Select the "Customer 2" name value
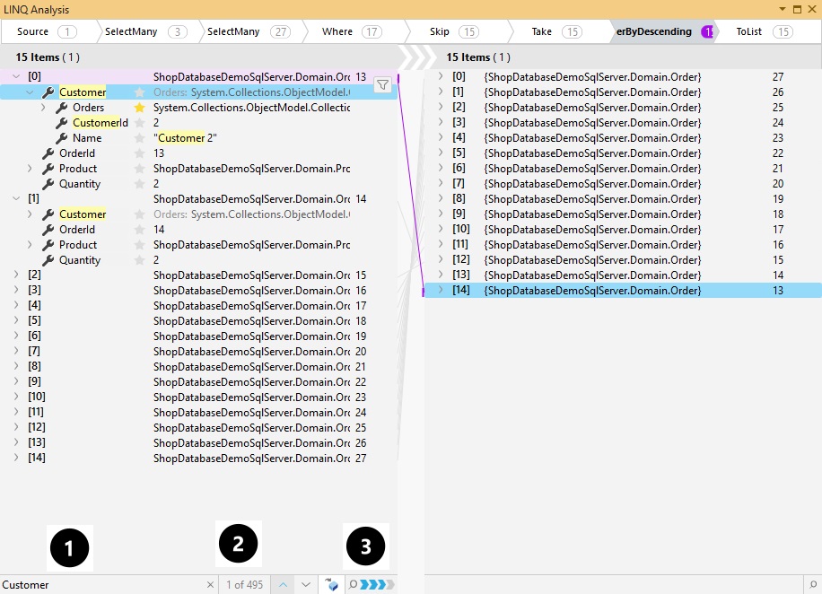This screenshot has height=594, width=822. (x=185, y=138)
